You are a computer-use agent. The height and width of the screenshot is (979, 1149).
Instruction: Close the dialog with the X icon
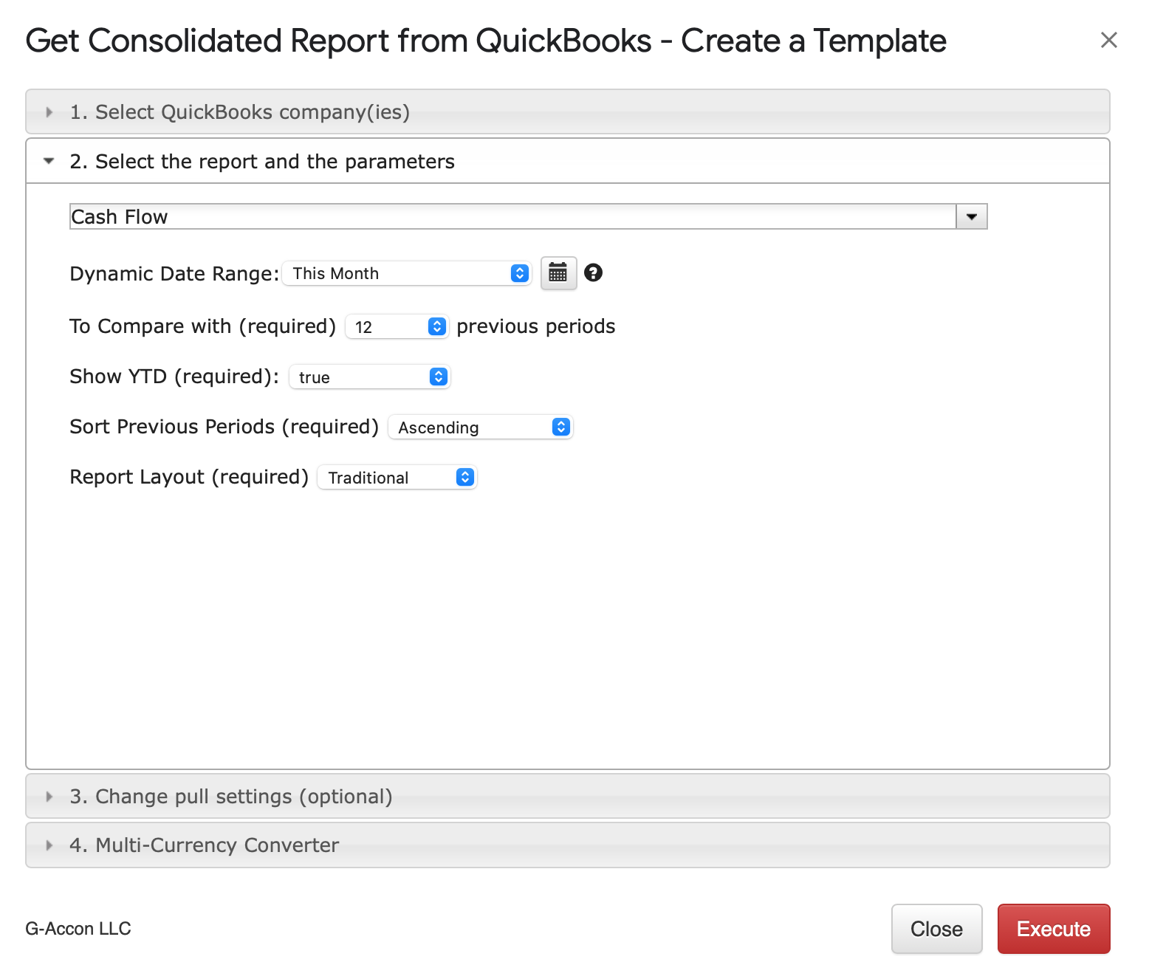click(x=1108, y=40)
